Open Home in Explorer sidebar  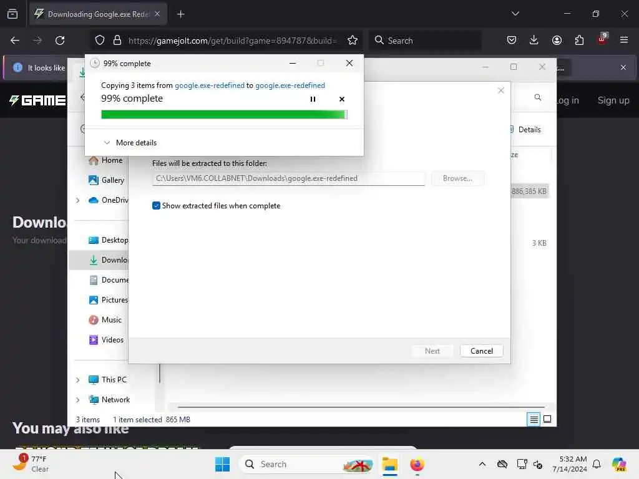105,160
